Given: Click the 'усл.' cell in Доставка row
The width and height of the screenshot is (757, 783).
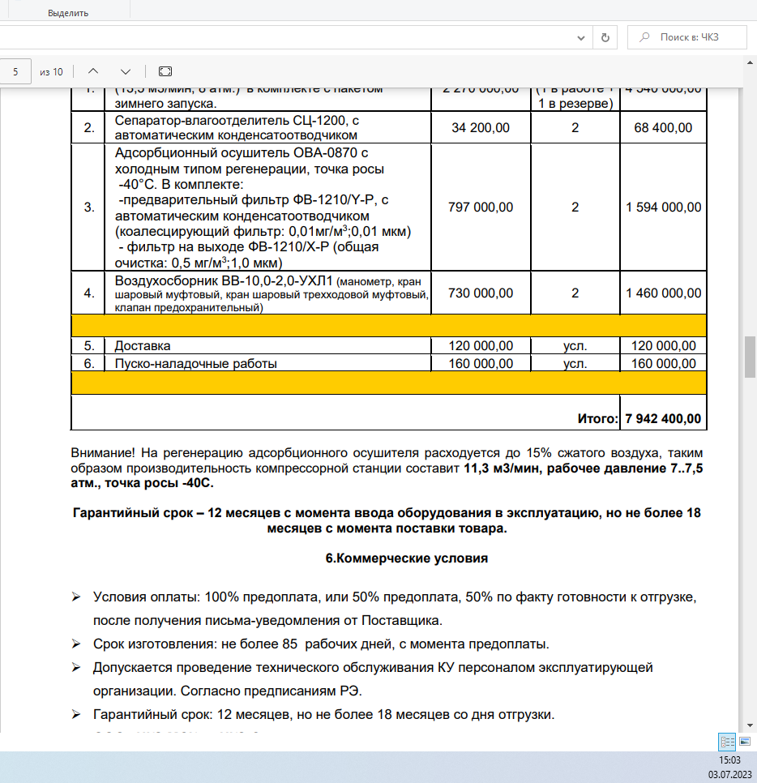Looking at the screenshot, I should (x=575, y=345).
